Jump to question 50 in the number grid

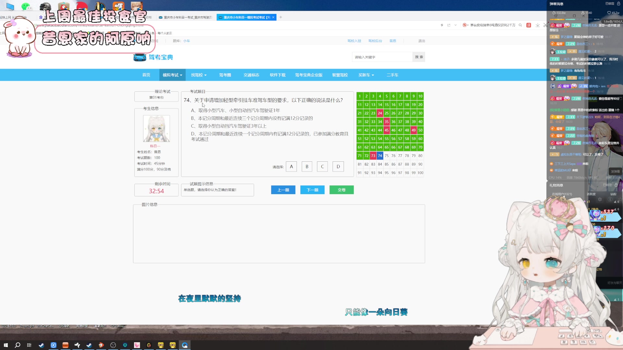420,130
